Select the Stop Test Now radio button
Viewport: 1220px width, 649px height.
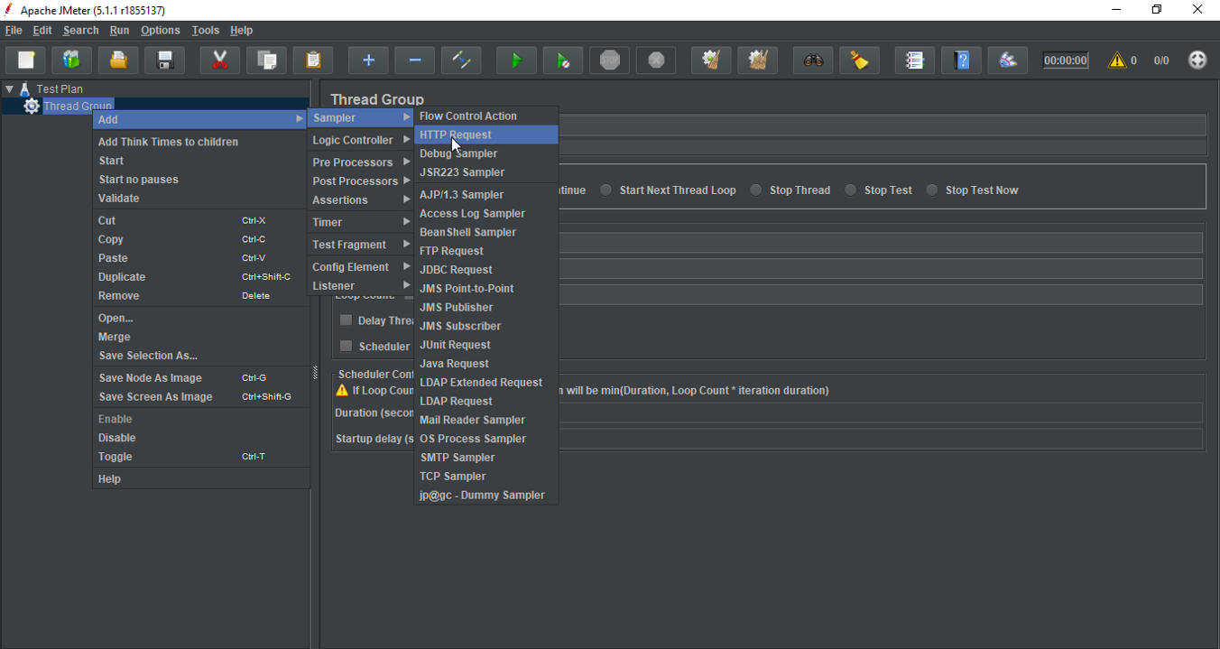click(x=932, y=190)
